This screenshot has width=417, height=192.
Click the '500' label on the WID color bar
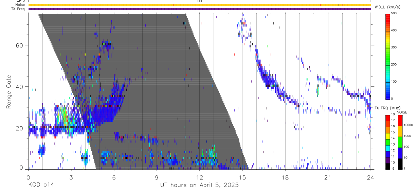pyautogui.click(x=394, y=13)
